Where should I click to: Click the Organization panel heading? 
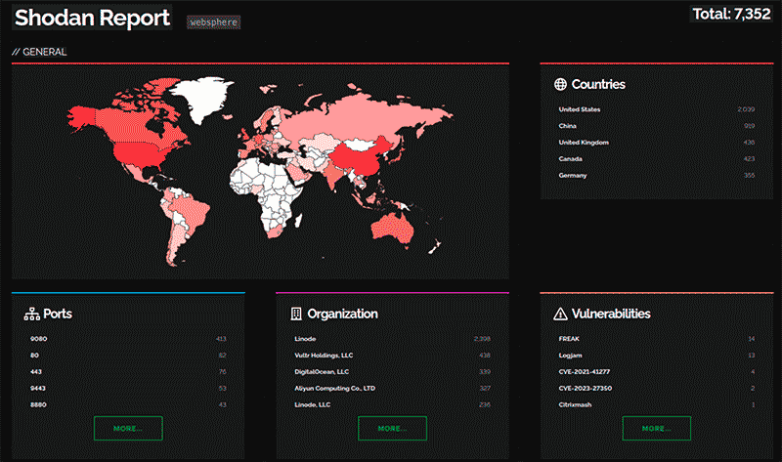(343, 314)
